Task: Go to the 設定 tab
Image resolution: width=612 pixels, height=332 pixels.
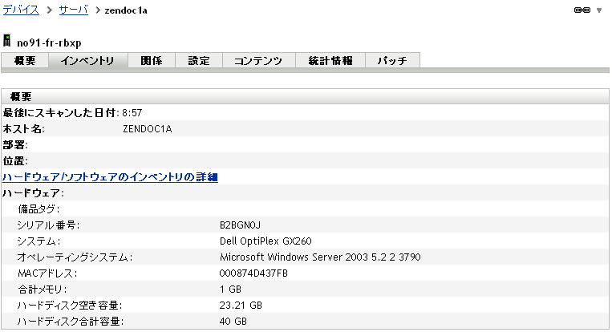Action: click(199, 61)
